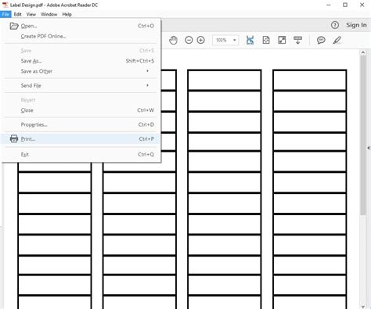Open the Help question mark icon
The image size is (371, 309).
(x=335, y=25)
